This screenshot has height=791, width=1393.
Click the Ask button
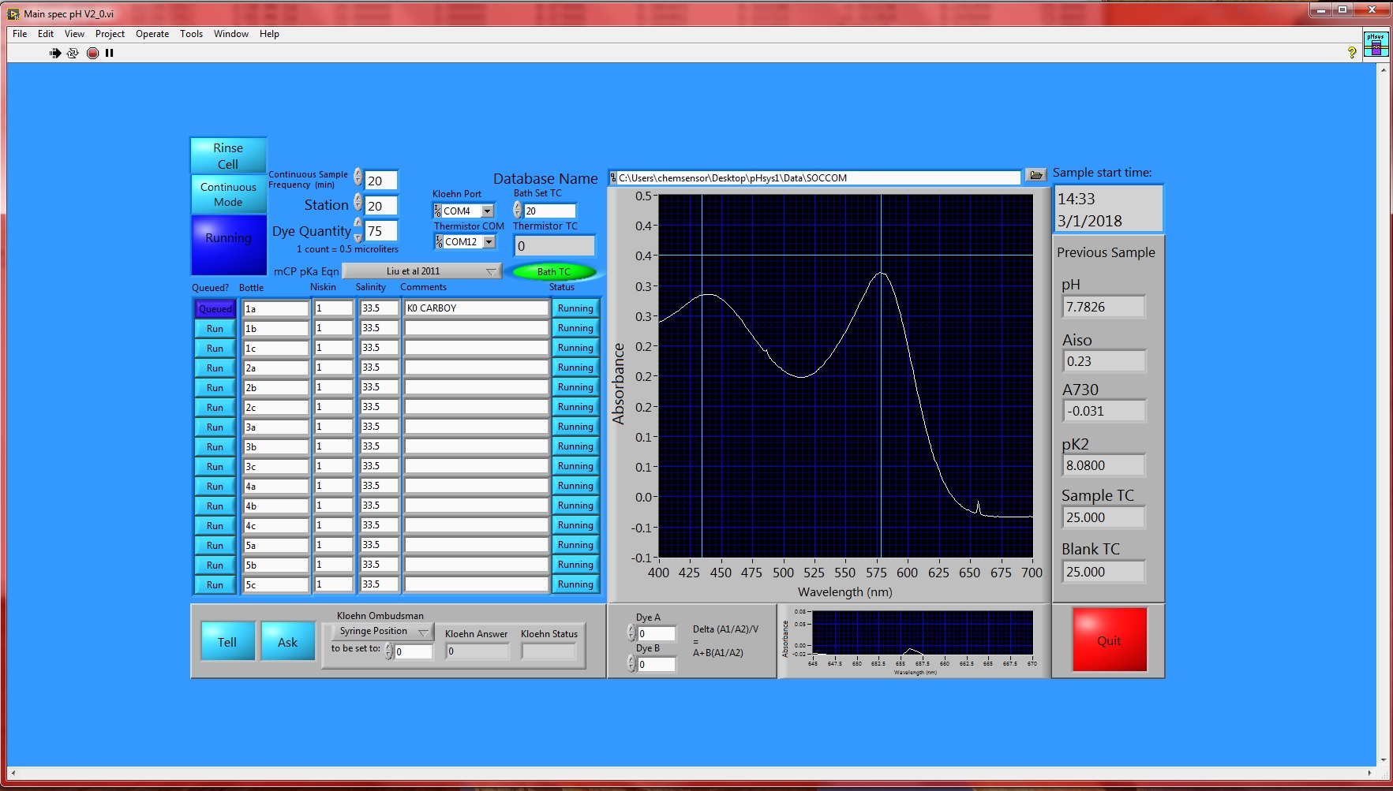point(287,642)
